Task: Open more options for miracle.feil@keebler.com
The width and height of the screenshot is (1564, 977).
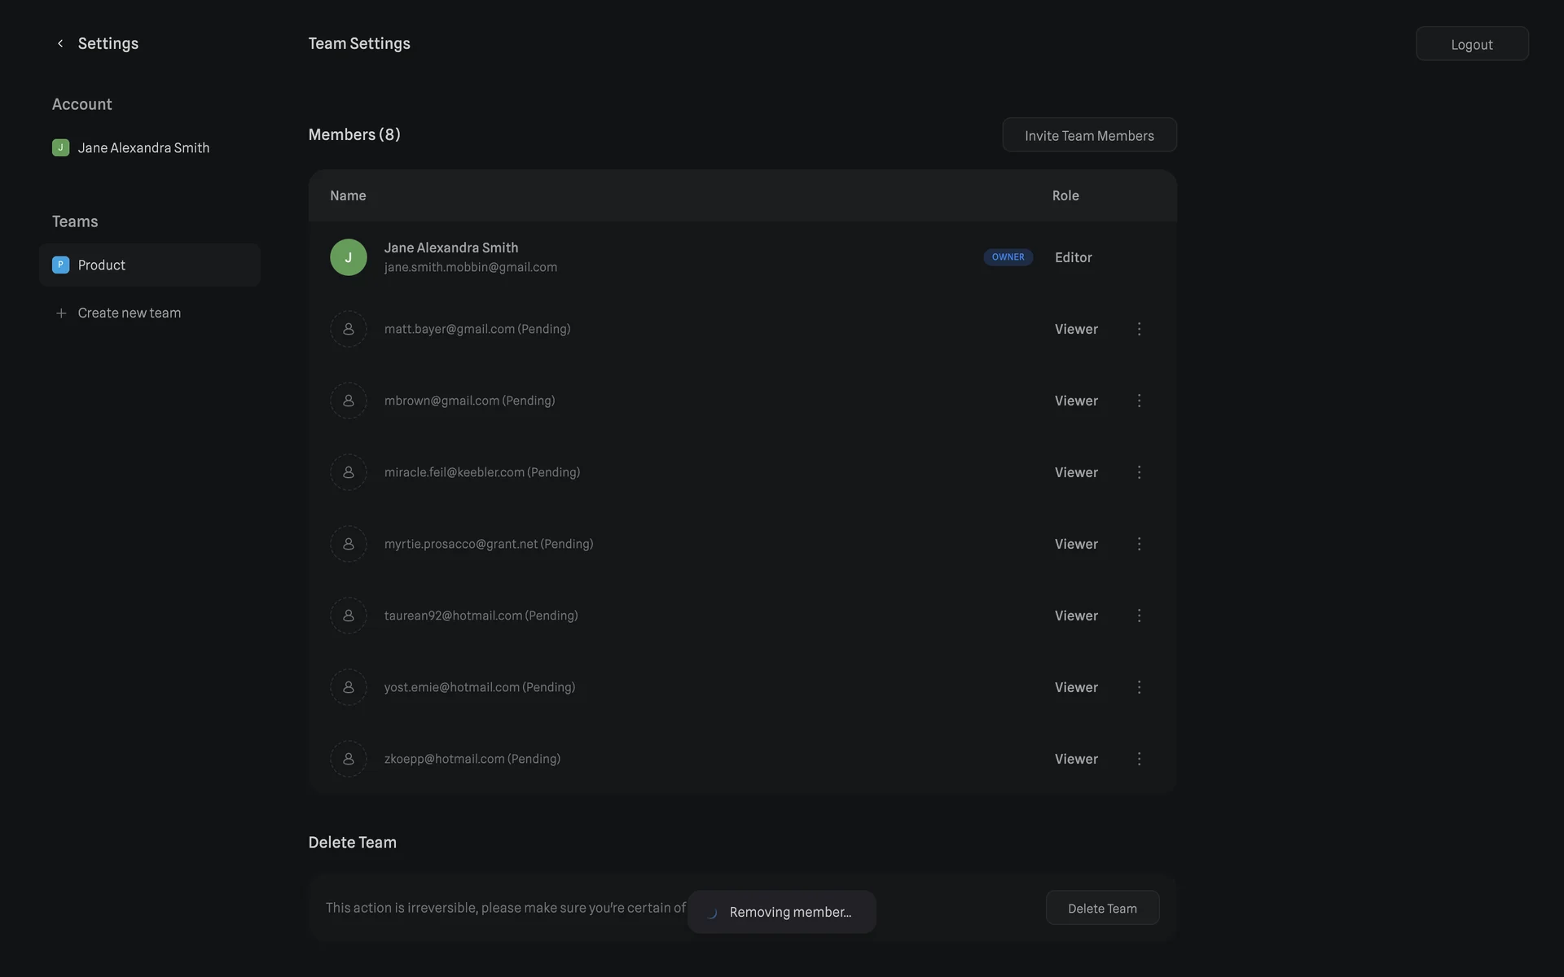Action: [1139, 472]
